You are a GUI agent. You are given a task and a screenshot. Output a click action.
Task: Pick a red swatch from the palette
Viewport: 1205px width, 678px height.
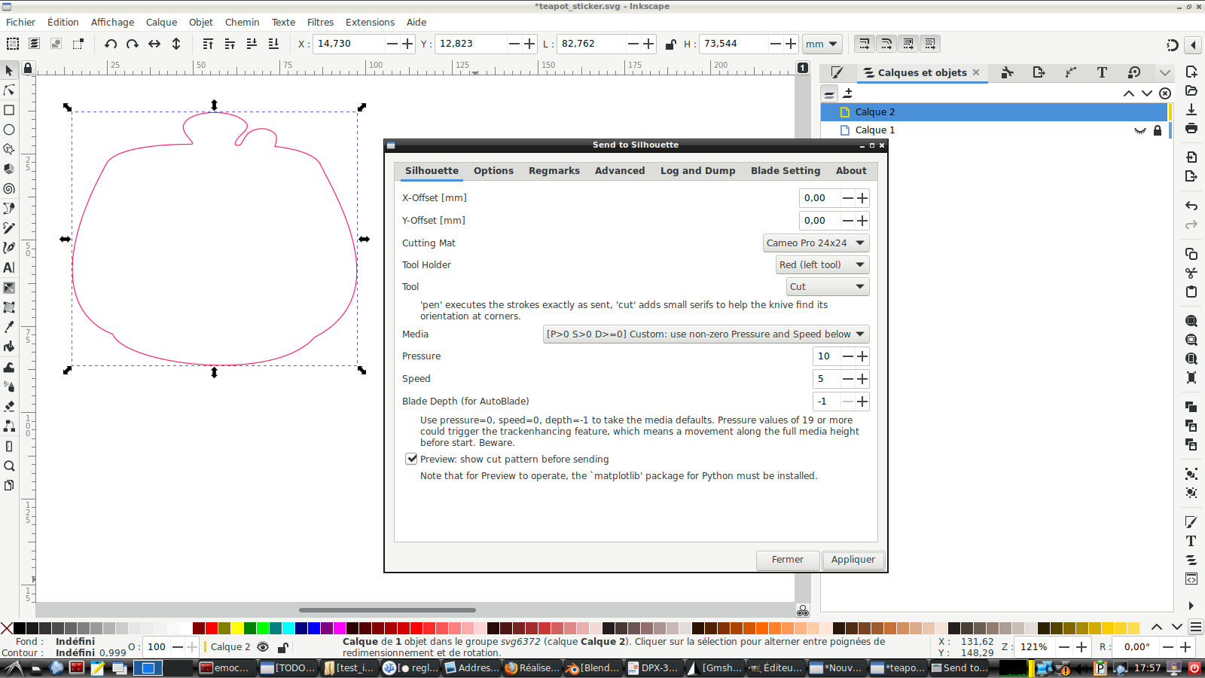211,628
